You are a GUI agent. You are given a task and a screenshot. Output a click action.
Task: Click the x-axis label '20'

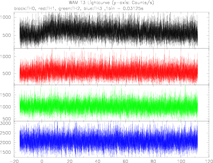click(x=70, y=161)
